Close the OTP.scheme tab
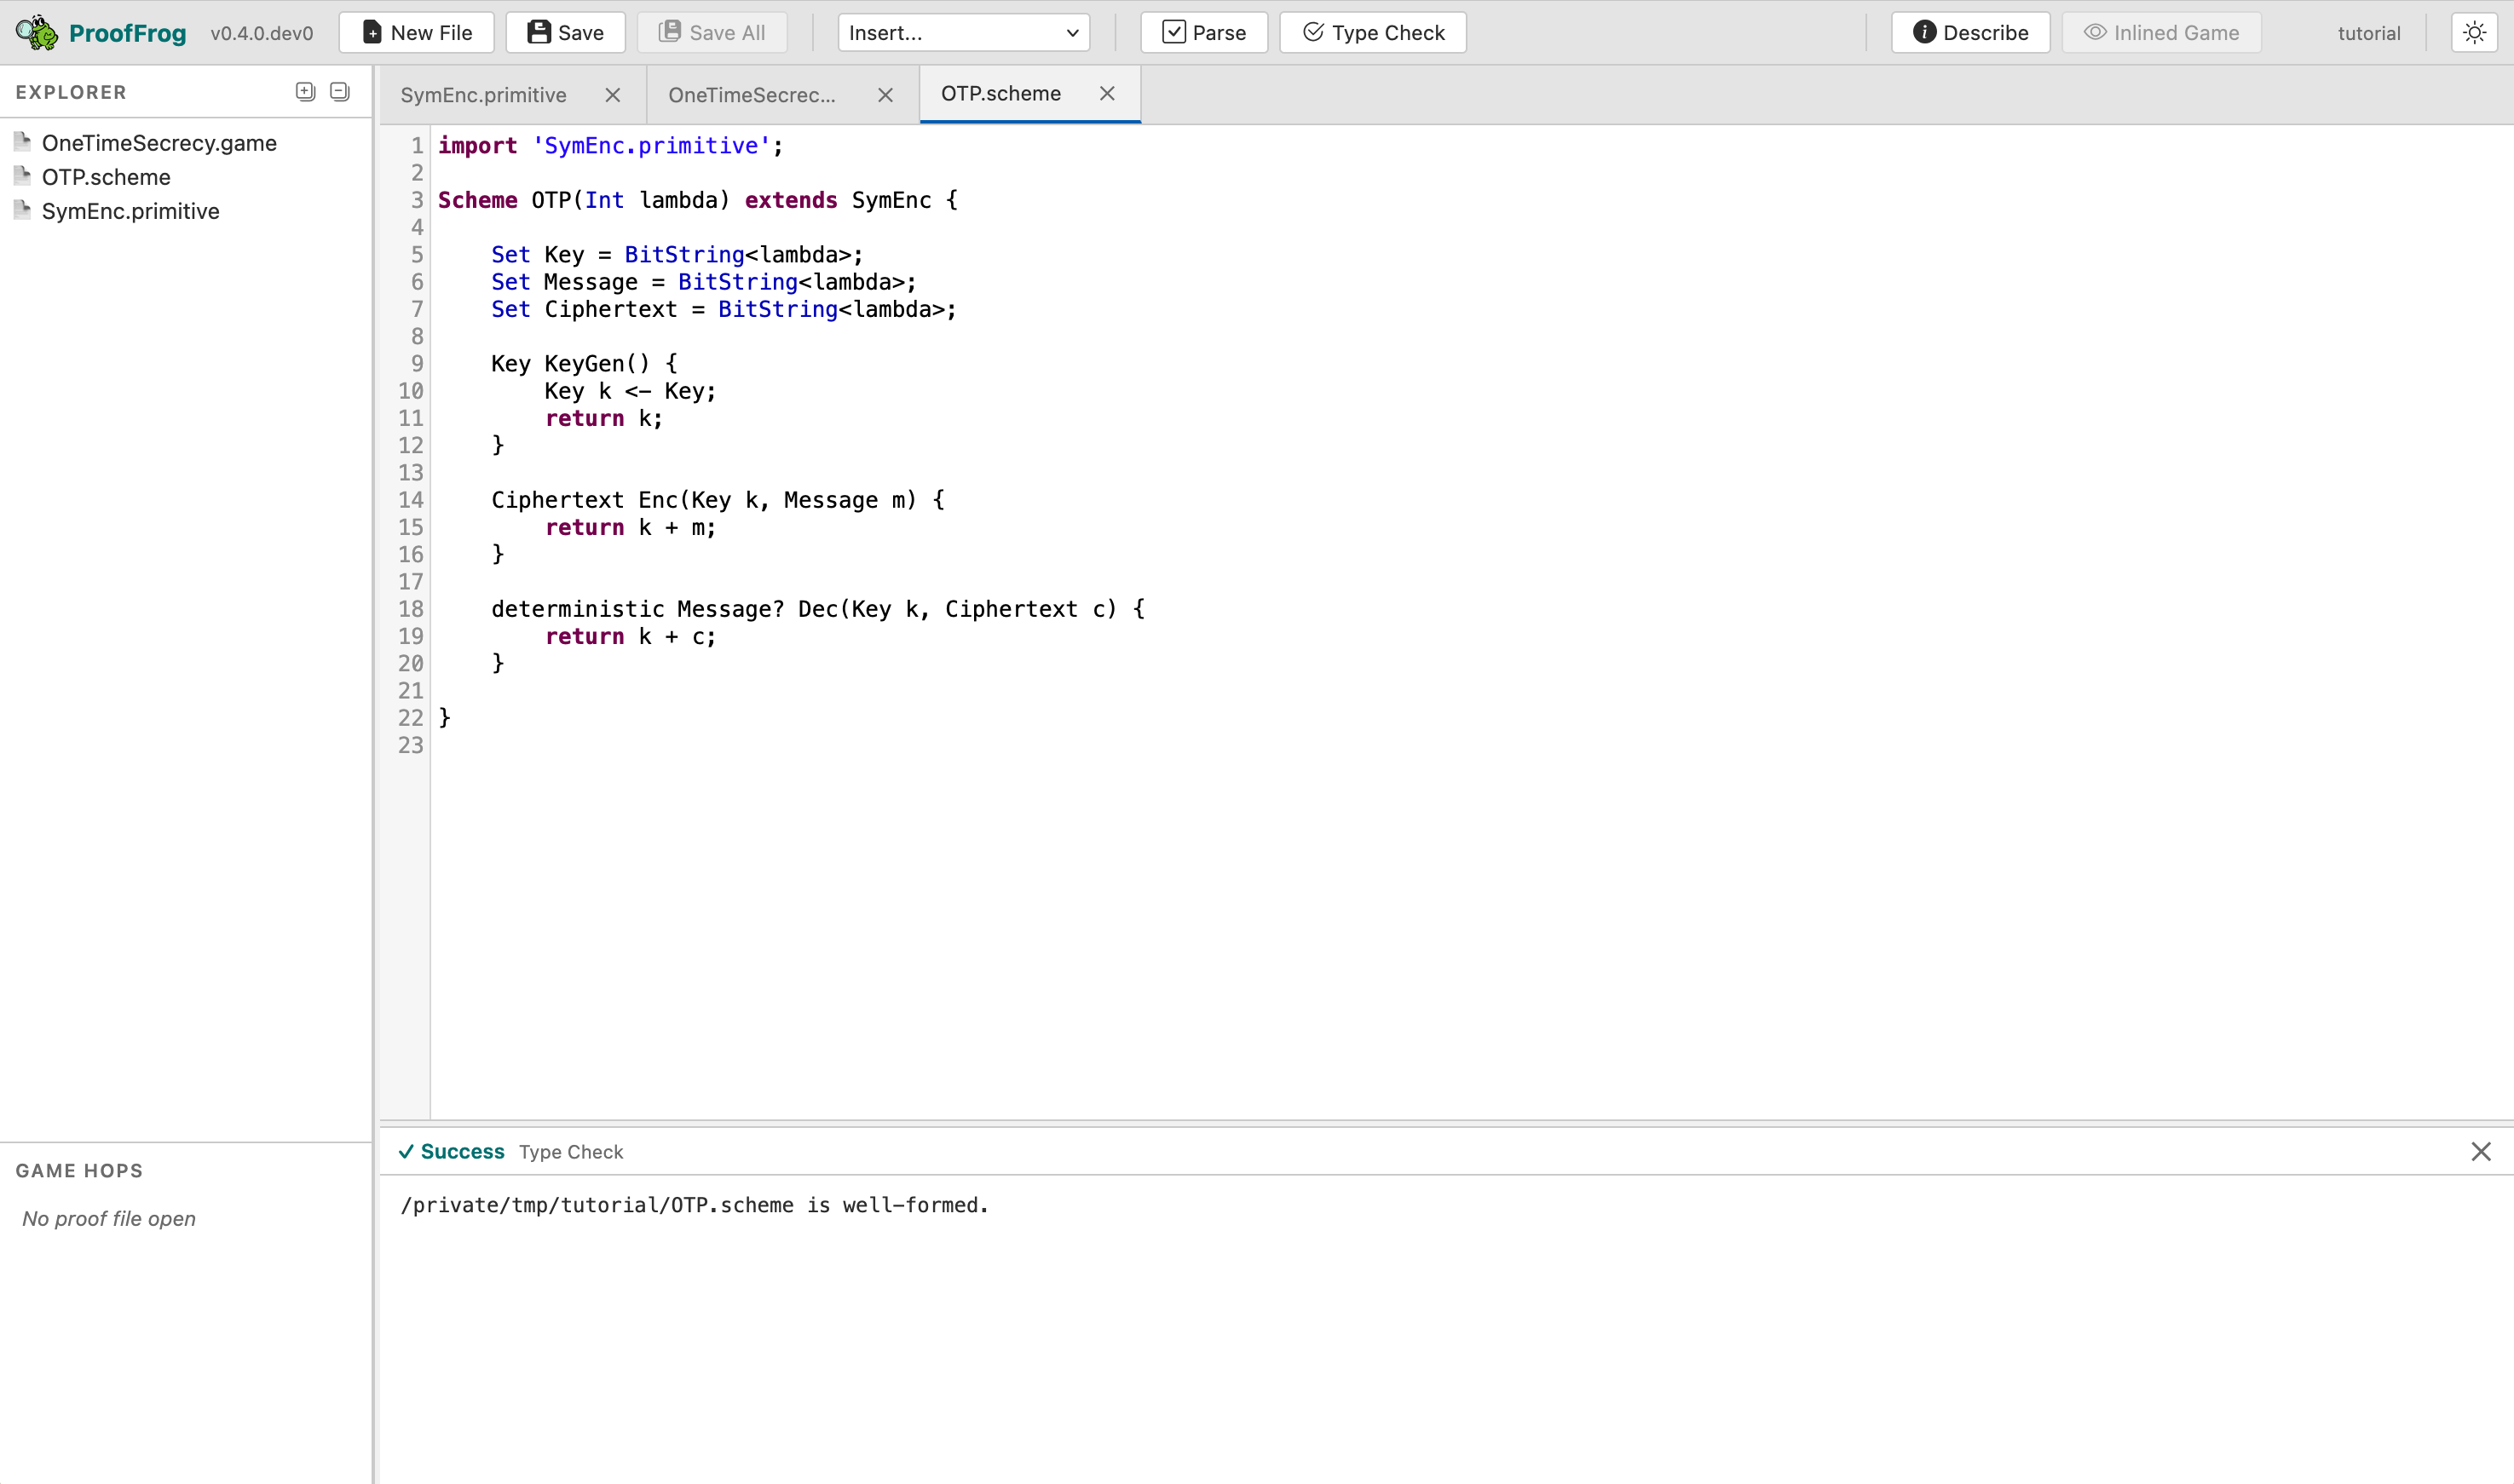 click(x=1108, y=93)
